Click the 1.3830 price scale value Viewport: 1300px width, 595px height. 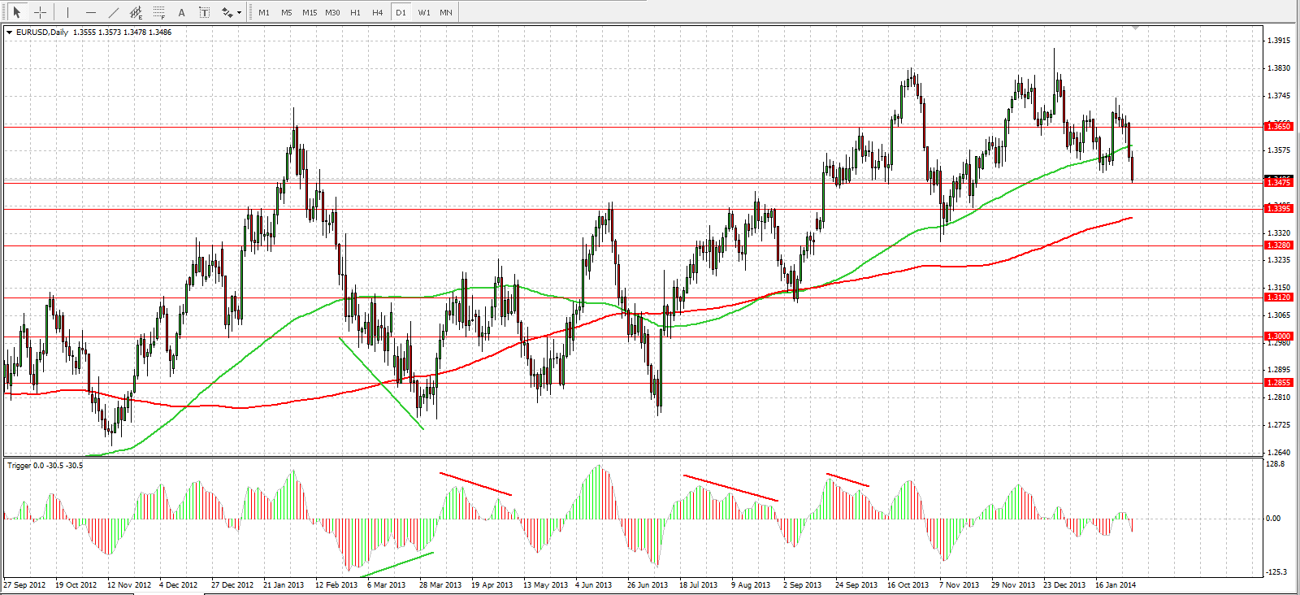tap(1279, 68)
